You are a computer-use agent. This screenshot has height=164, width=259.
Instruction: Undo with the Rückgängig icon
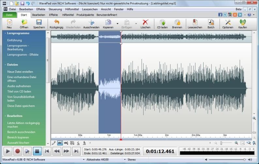tap(56, 22)
